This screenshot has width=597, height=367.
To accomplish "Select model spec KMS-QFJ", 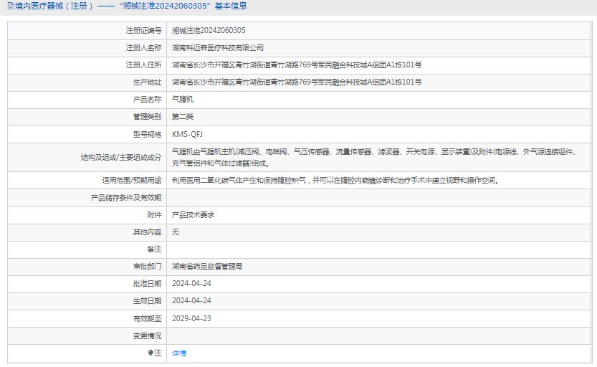I will (187, 134).
